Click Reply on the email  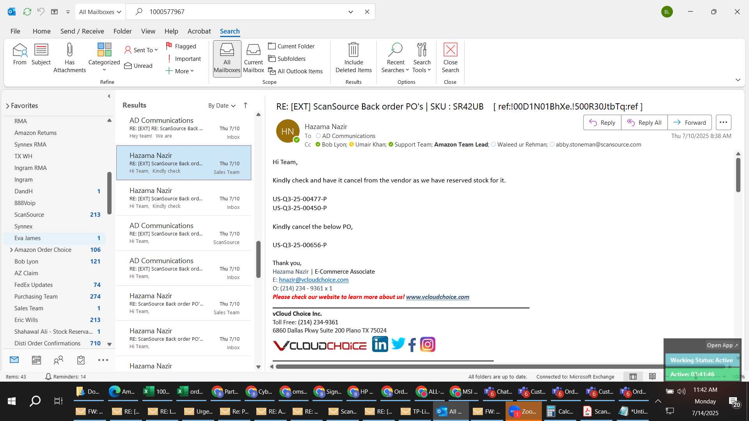[602, 122]
